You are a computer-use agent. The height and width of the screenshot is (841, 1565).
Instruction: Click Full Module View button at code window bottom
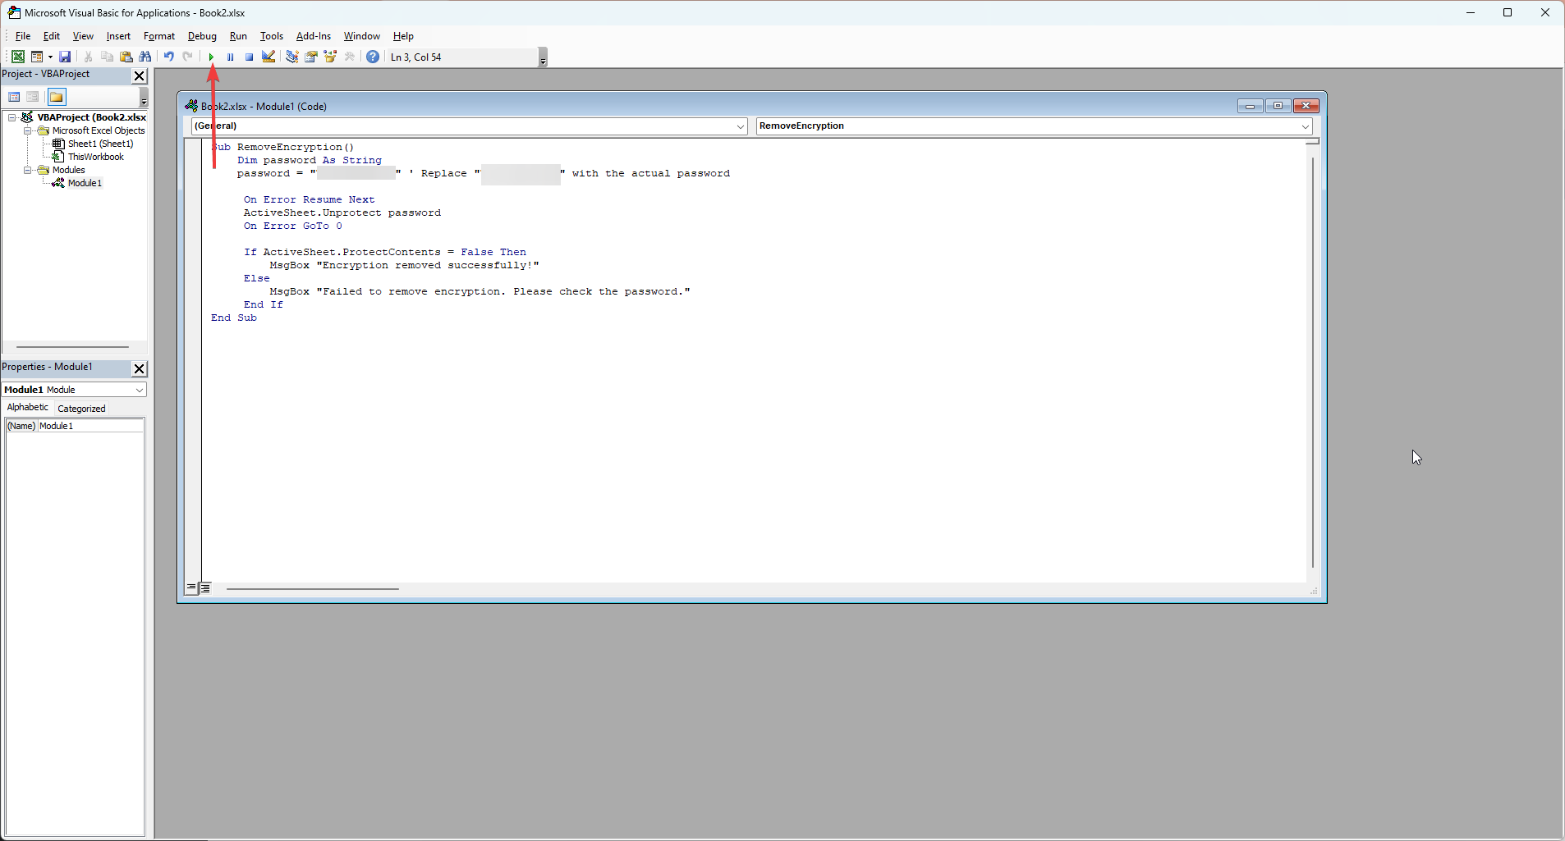click(205, 588)
